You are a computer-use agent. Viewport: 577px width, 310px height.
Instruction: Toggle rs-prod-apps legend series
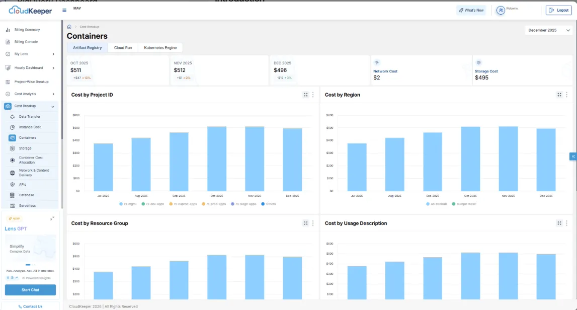pos(214,204)
